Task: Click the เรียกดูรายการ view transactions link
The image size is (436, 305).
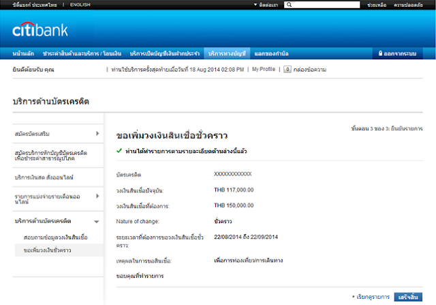Action: (x=373, y=297)
